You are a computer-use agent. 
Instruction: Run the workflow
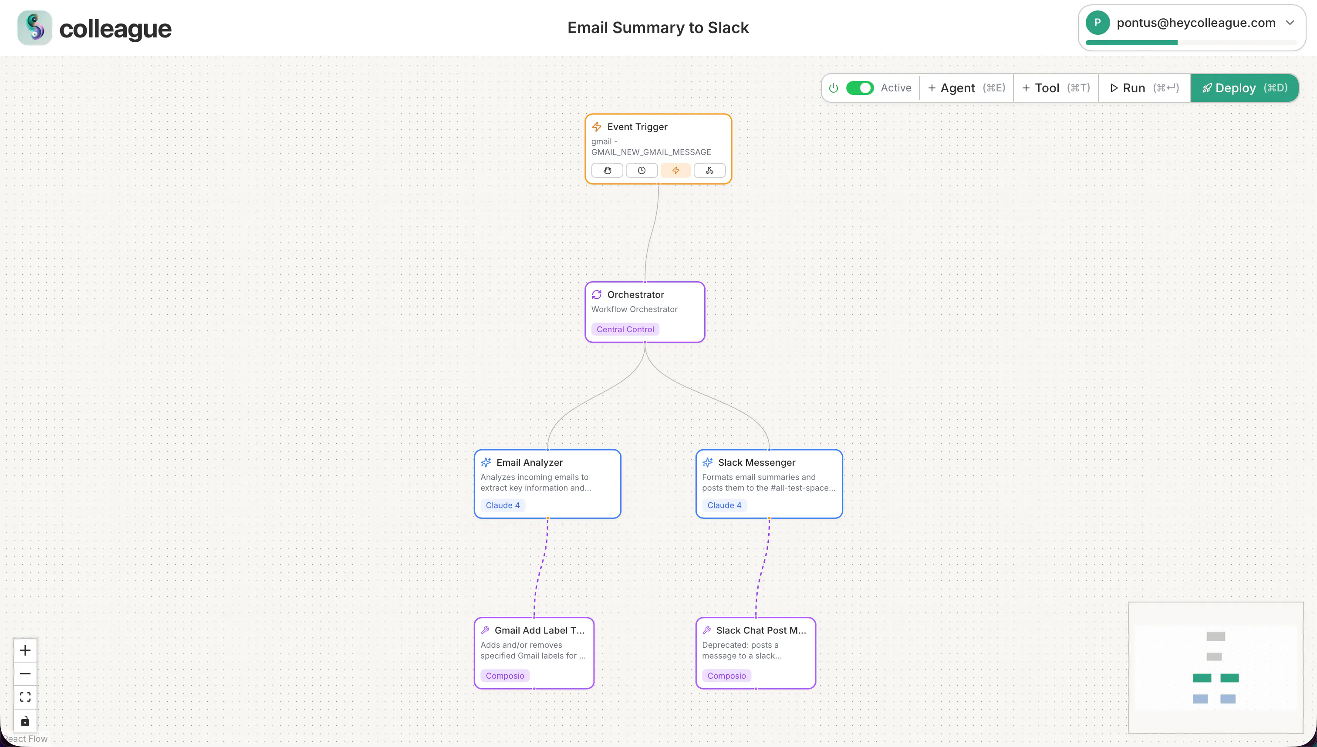pos(1144,88)
